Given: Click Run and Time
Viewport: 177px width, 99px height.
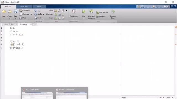Looking at the screenshot, I should [x=113, y=14].
